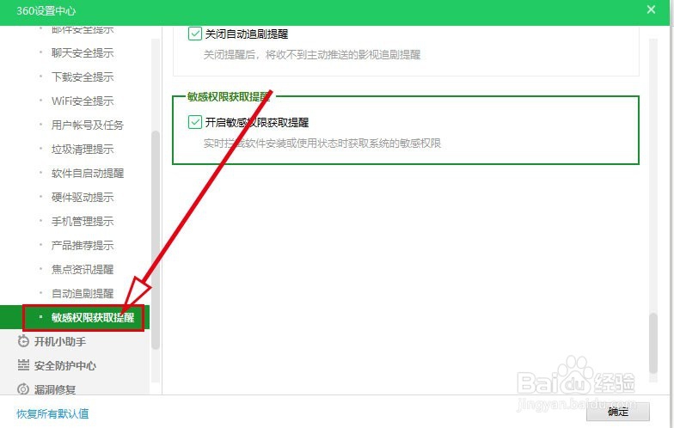
Task: Open 聊天安全提示 settings
Action: (83, 53)
